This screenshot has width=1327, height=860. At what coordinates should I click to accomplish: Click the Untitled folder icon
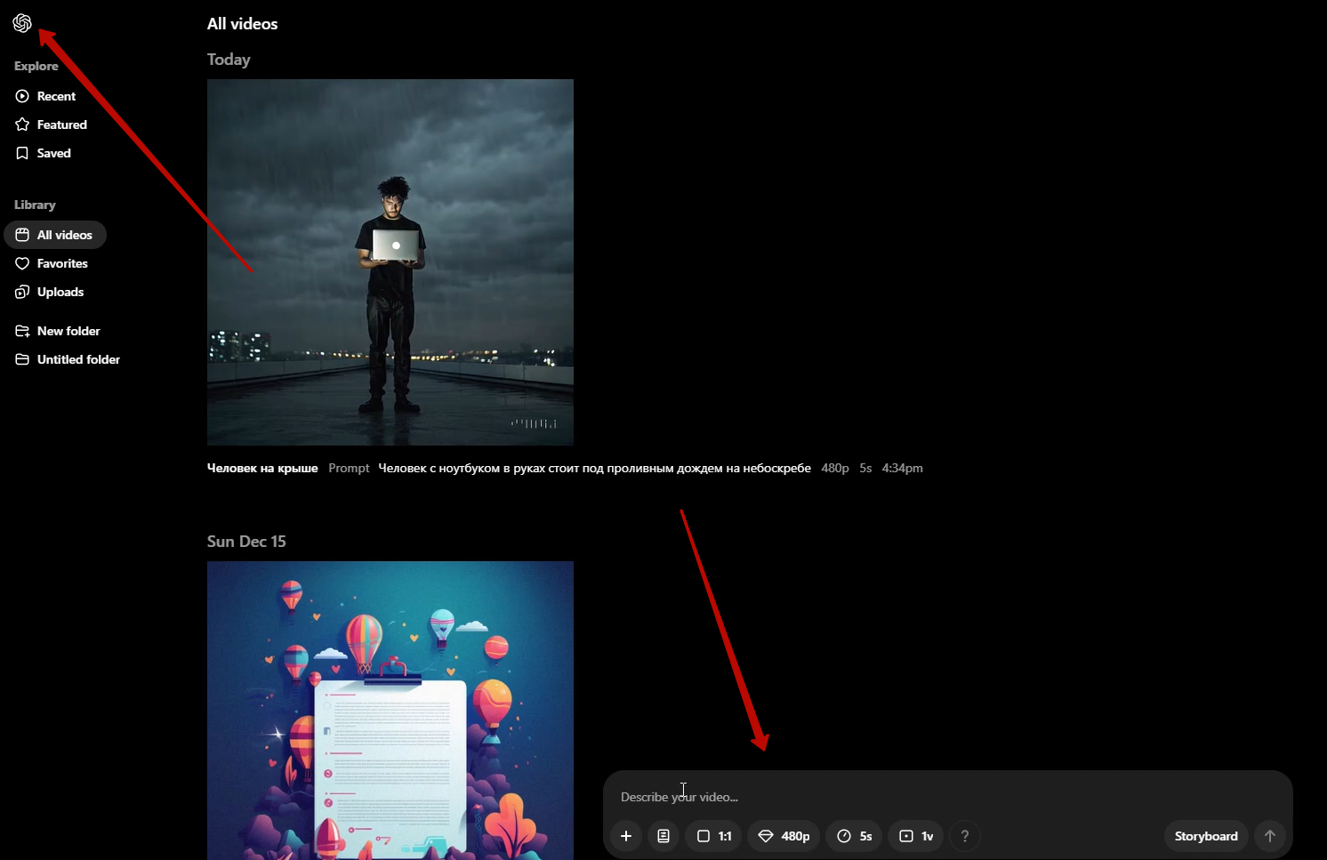(x=22, y=359)
